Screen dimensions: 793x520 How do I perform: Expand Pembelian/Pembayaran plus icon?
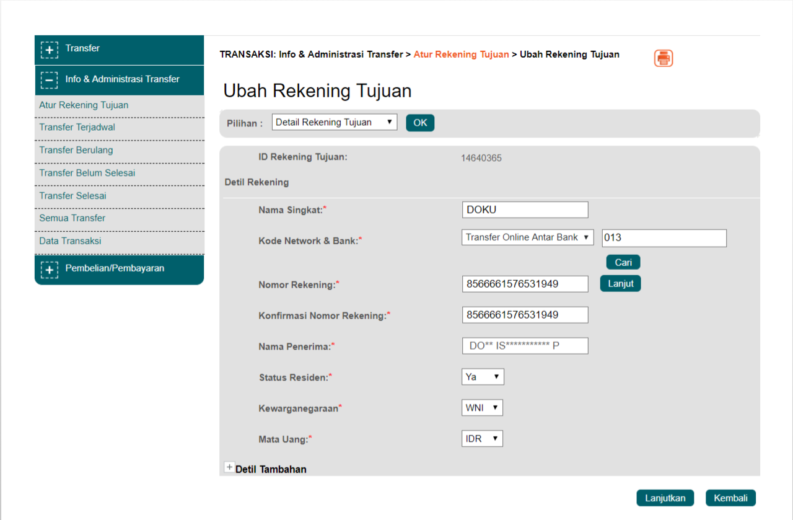pyautogui.click(x=50, y=270)
